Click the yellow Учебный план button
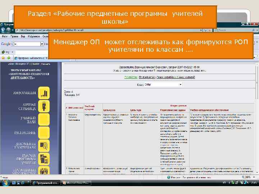The image size is (259, 194). click(44, 119)
